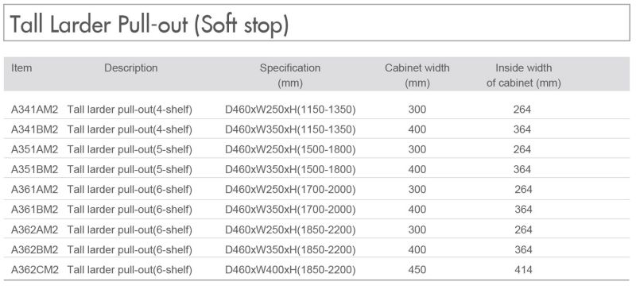Select item code A362CM2
This screenshot has width=636, height=293.
pos(34,269)
